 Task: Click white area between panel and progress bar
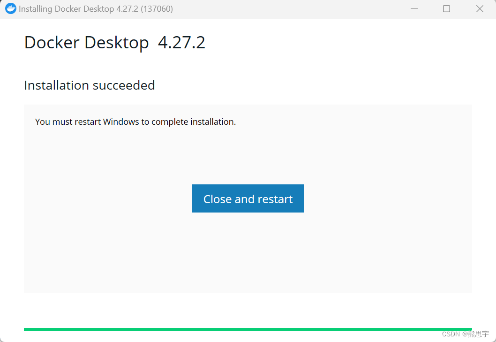pyautogui.click(x=248, y=310)
